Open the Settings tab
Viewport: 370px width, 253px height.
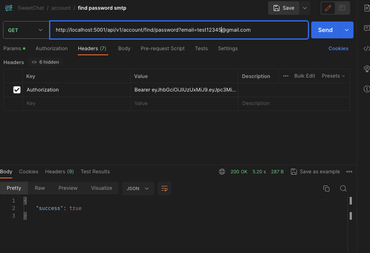(x=228, y=48)
